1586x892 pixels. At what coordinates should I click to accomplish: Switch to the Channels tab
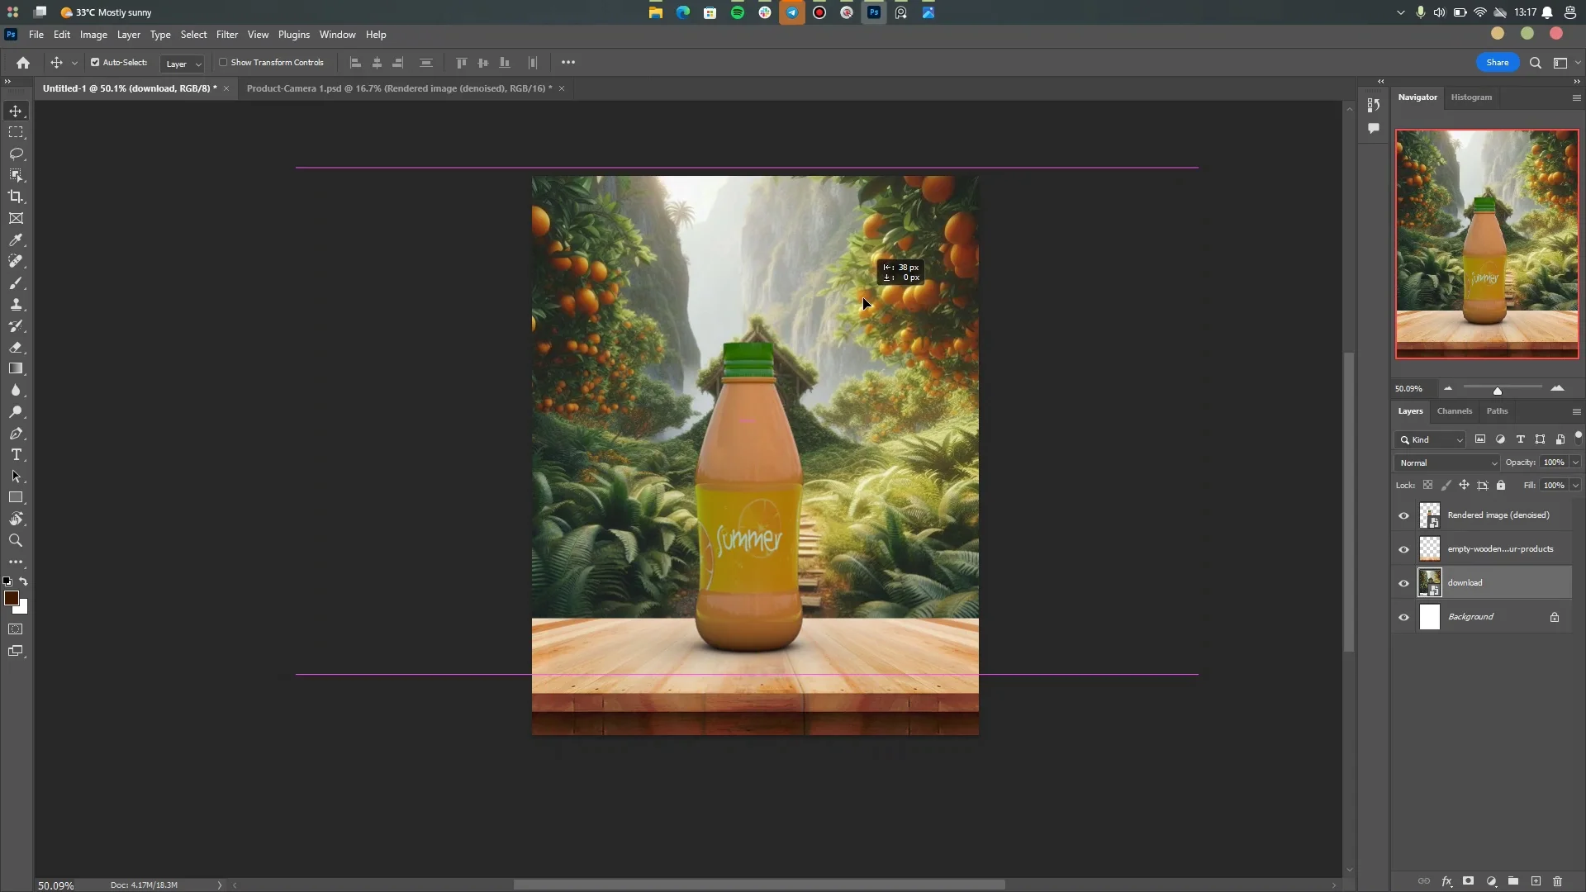pyautogui.click(x=1454, y=411)
